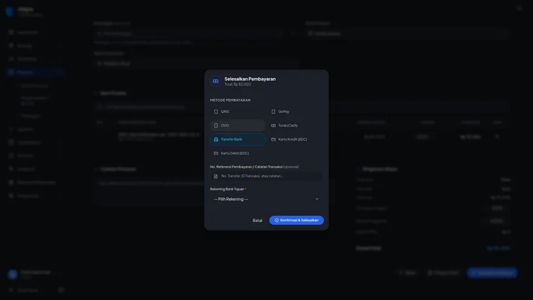Pick Kartu Debit (EDC) payment method
Viewport: 533px width, 300px height.
click(238, 153)
